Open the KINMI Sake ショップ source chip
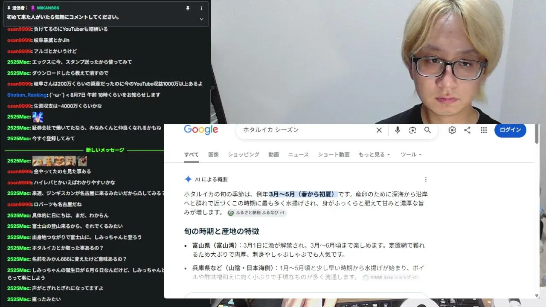The height and width of the screenshot is (307, 546). click(390, 278)
